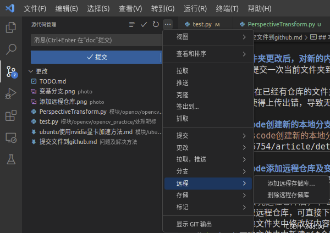The width and height of the screenshot is (330, 233).
Task: Switch to the PerspectiveTransform.py editor tab
Action: click(x=282, y=24)
